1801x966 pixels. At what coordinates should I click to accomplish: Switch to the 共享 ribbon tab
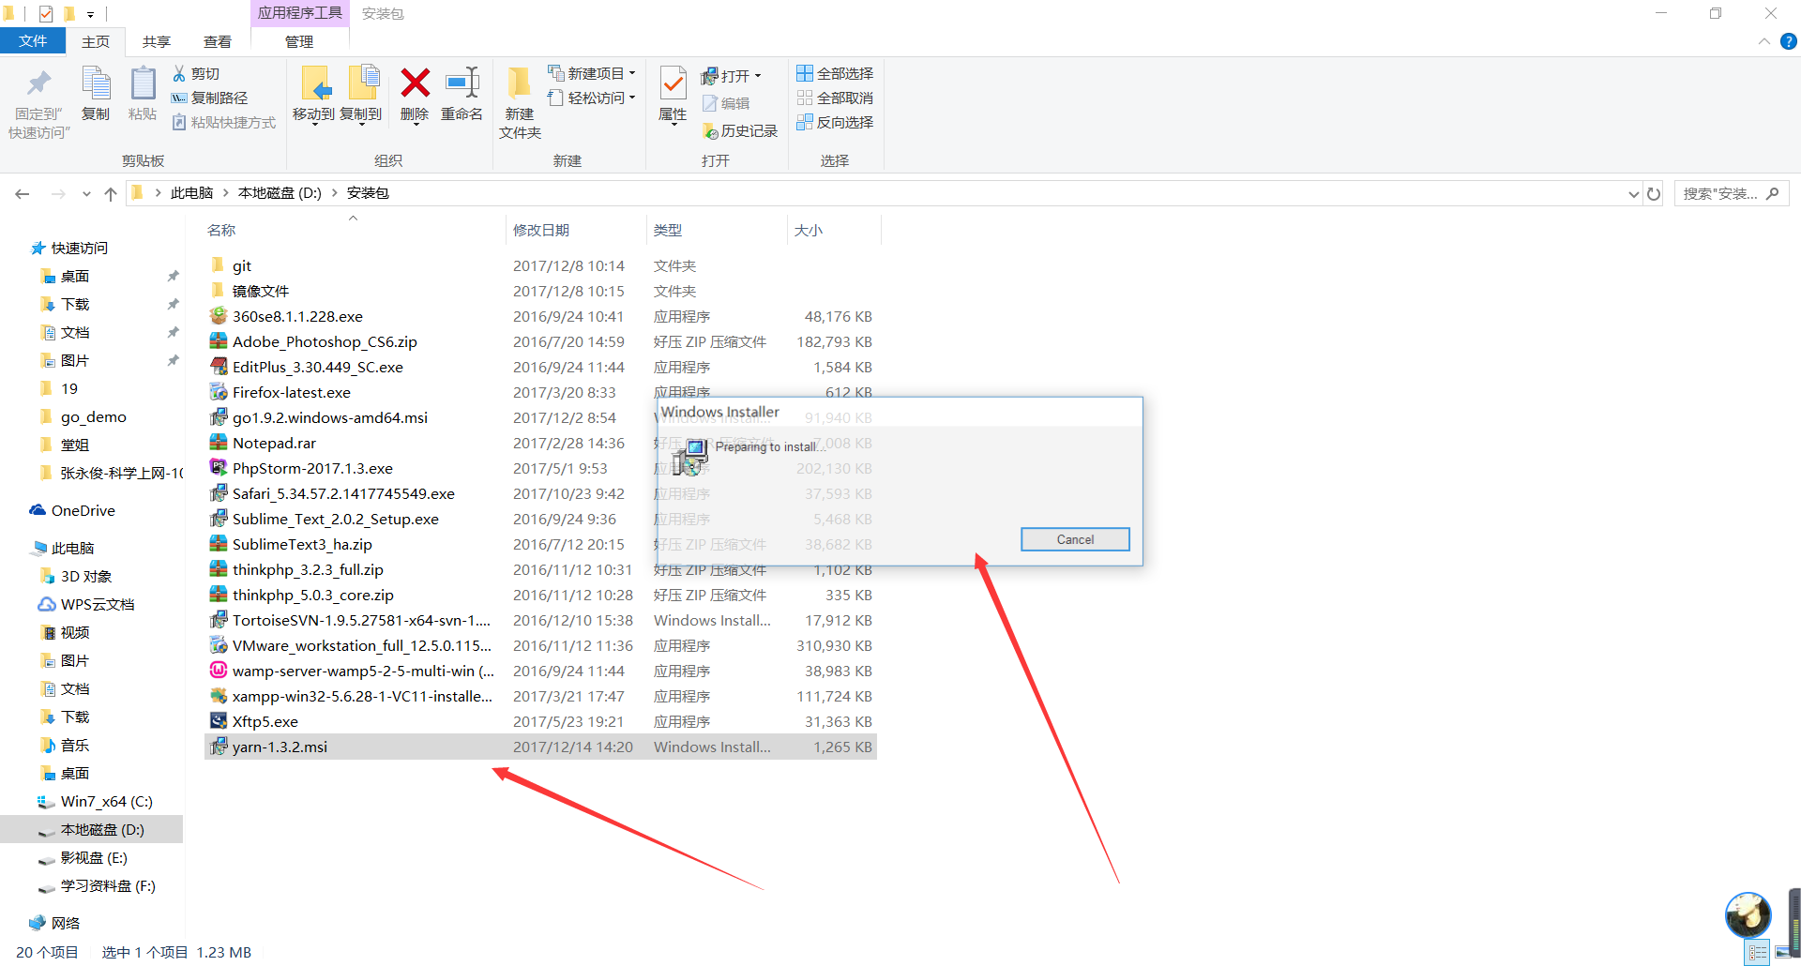coord(157,41)
